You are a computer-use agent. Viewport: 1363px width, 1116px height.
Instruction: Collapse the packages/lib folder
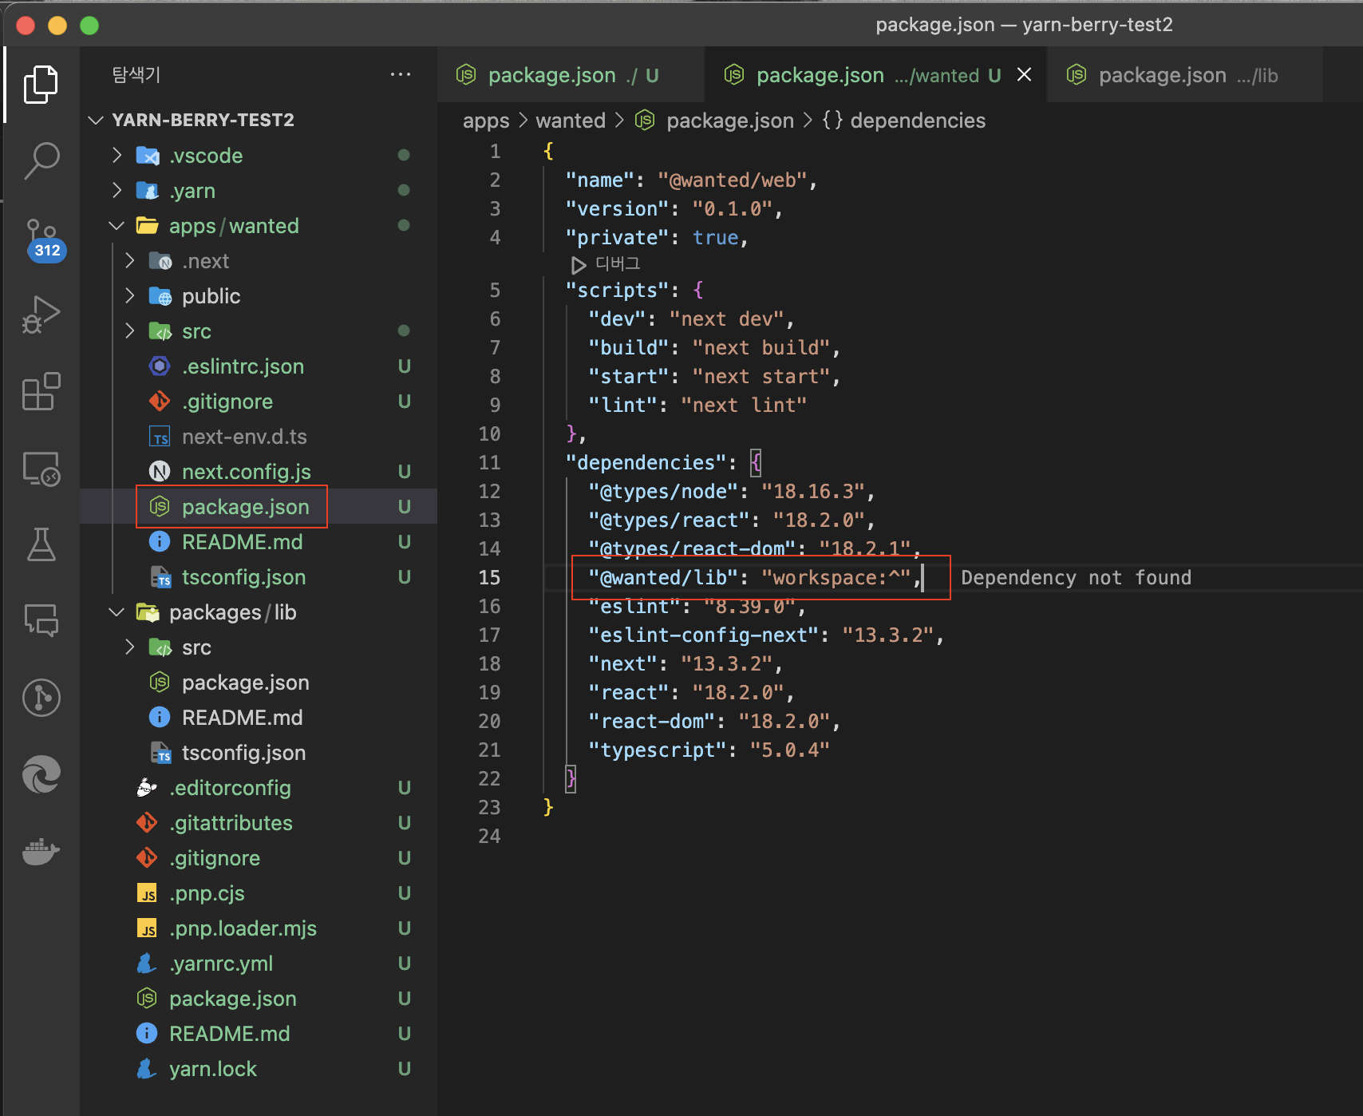point(259,612)
